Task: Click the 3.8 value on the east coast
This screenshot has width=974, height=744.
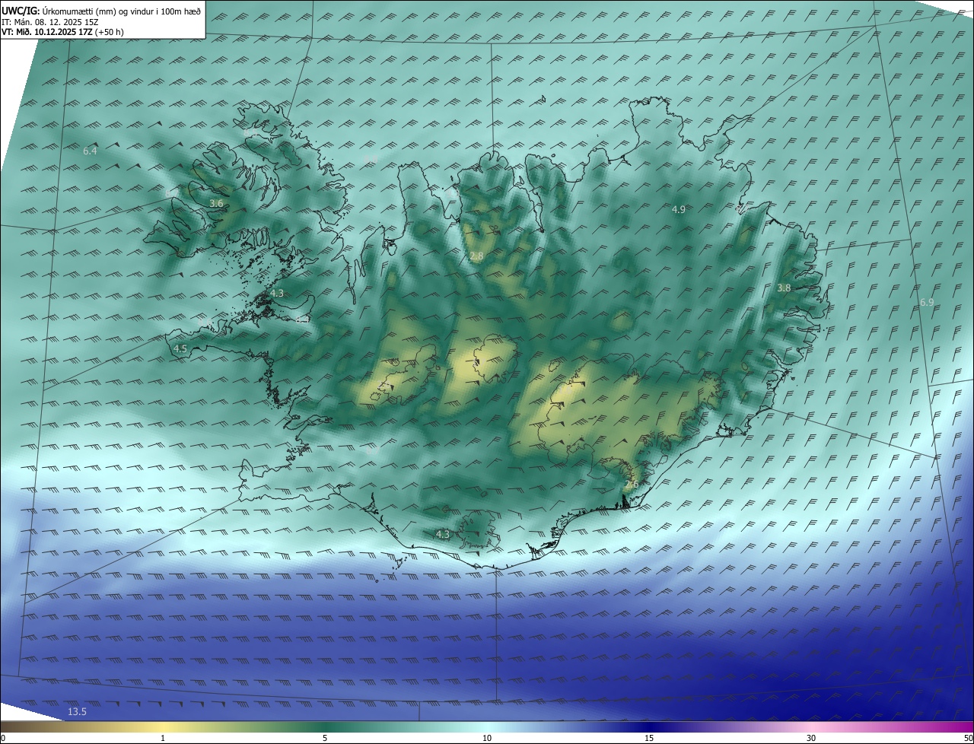Action: click(784, 288)
